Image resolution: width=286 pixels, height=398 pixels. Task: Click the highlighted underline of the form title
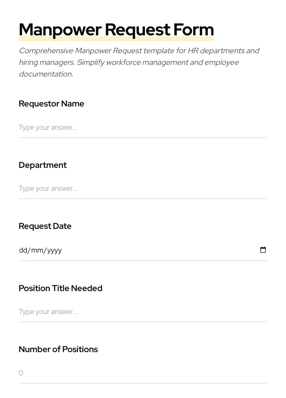pos(116,38)
